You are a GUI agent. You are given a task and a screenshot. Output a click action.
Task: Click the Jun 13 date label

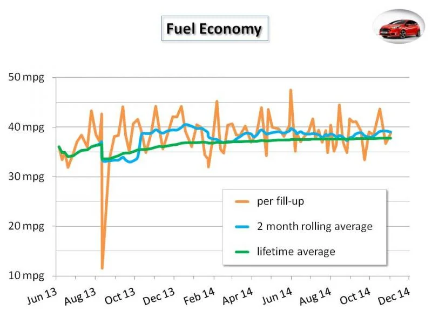[42, 296]
